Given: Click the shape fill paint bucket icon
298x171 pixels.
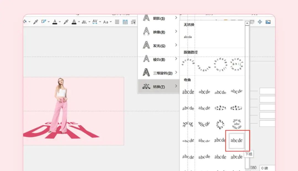Looking at the screenshot, I should click(25, 22).
